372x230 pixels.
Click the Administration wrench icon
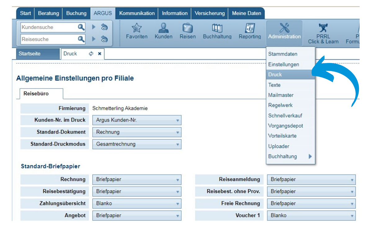point(284,28)
